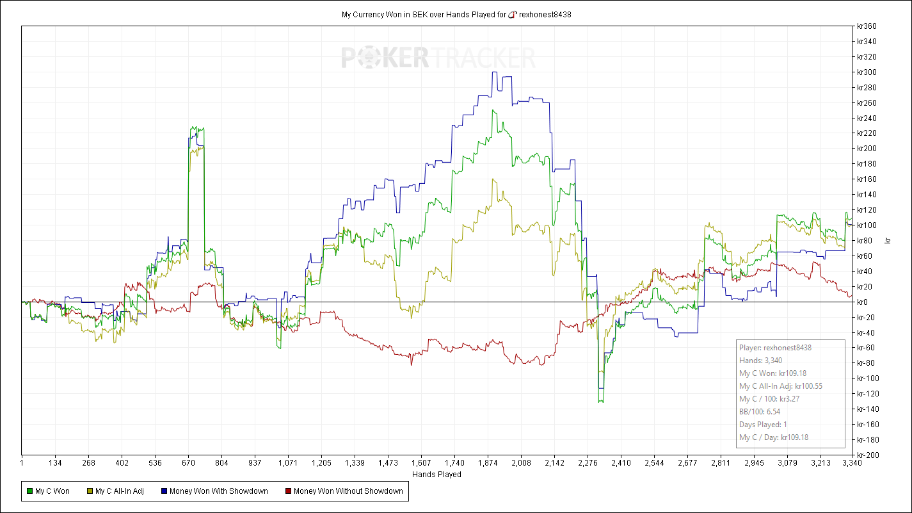The image size is (912, 513).
Task: Click the My C / Day: kr109.18 stat line
Action: (x=773, y=437)
